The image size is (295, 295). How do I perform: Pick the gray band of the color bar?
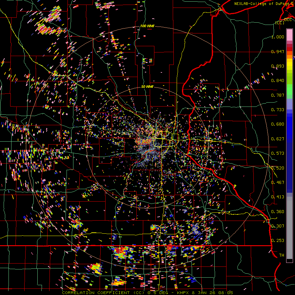pos(289,228)
